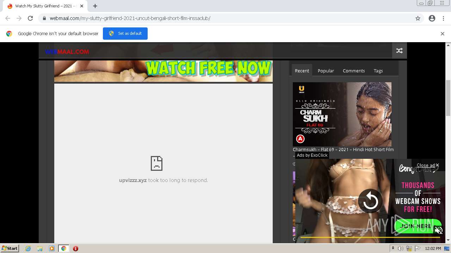Close the ExoClick video ad
Screen dimensions: 451x253
pos(428,165)
